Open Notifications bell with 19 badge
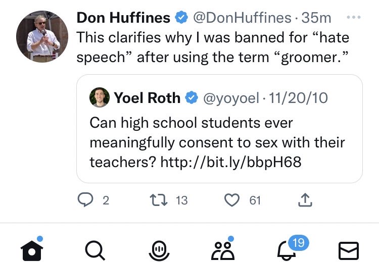Screen dimensions: 379x262 (286, 250)
